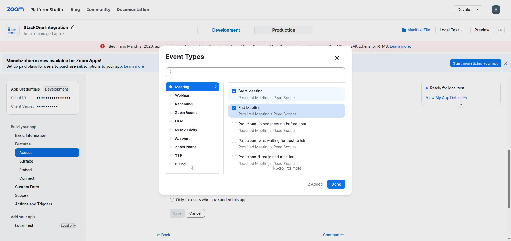Open the Connect feature page
This screenshot has height=241, width=511.
(x=27, y=178)
